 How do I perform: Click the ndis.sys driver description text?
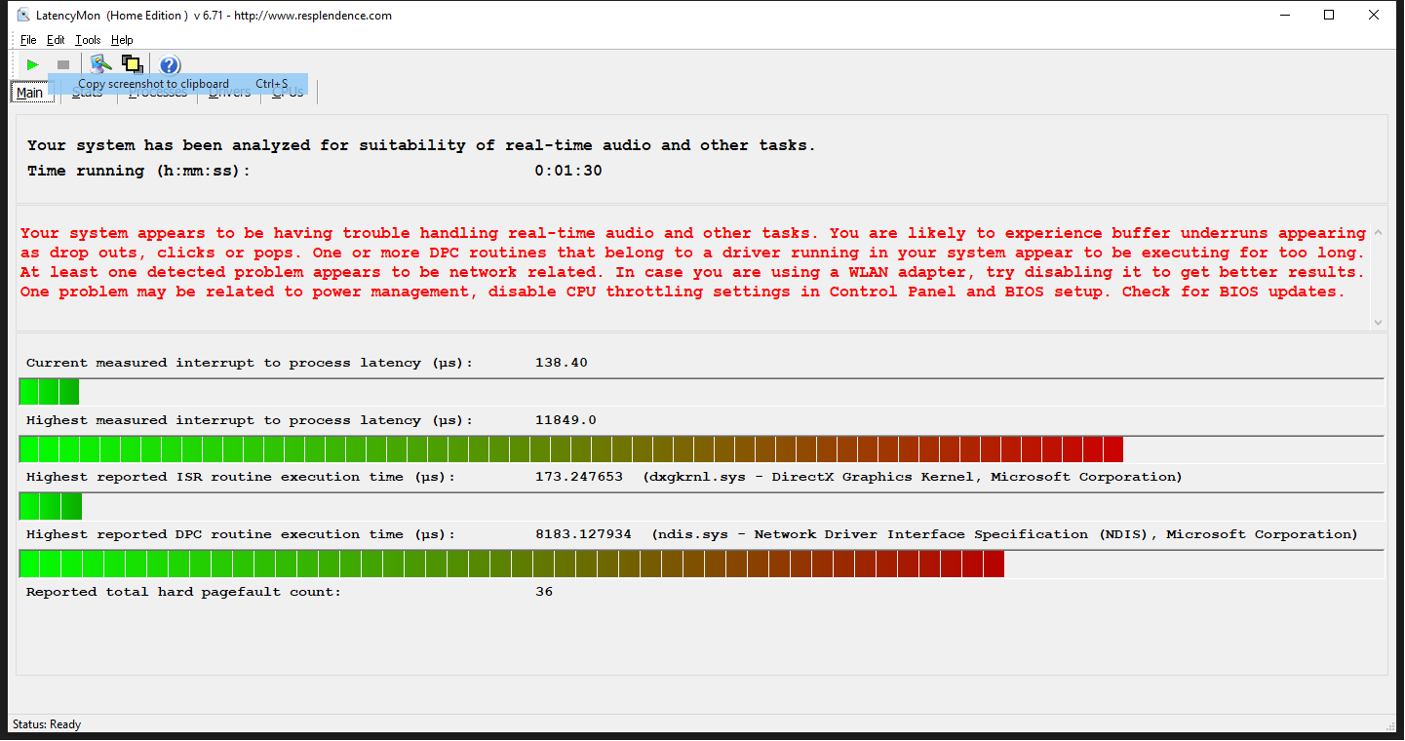pos(1004,534)
